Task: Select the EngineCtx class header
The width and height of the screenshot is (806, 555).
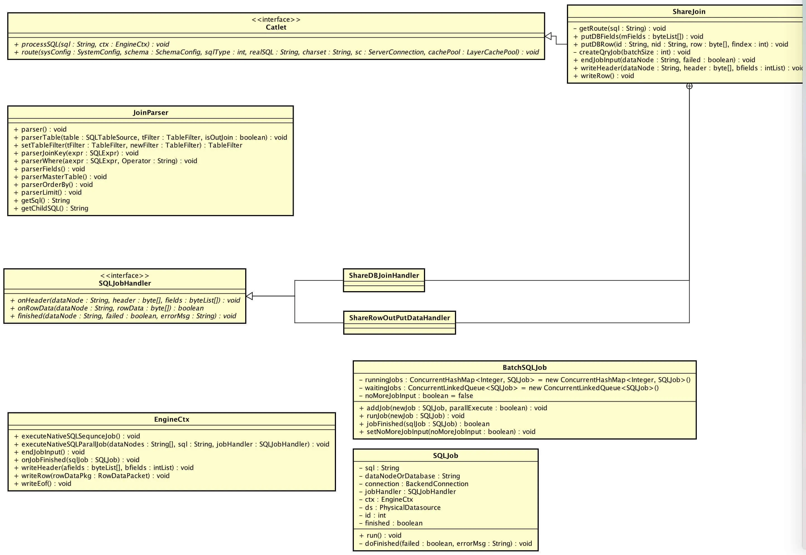Action: [172, 419]
